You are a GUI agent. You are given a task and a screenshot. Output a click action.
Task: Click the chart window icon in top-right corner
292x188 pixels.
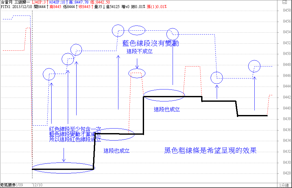pos(285,2)
